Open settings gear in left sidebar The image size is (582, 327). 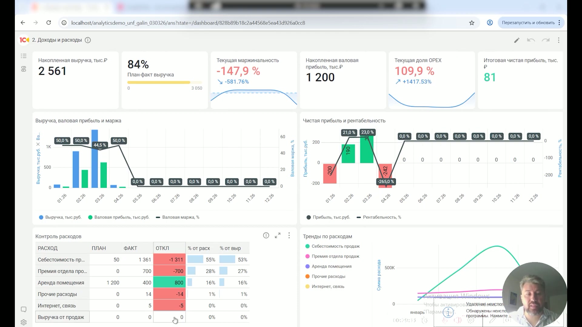(24, 322)
